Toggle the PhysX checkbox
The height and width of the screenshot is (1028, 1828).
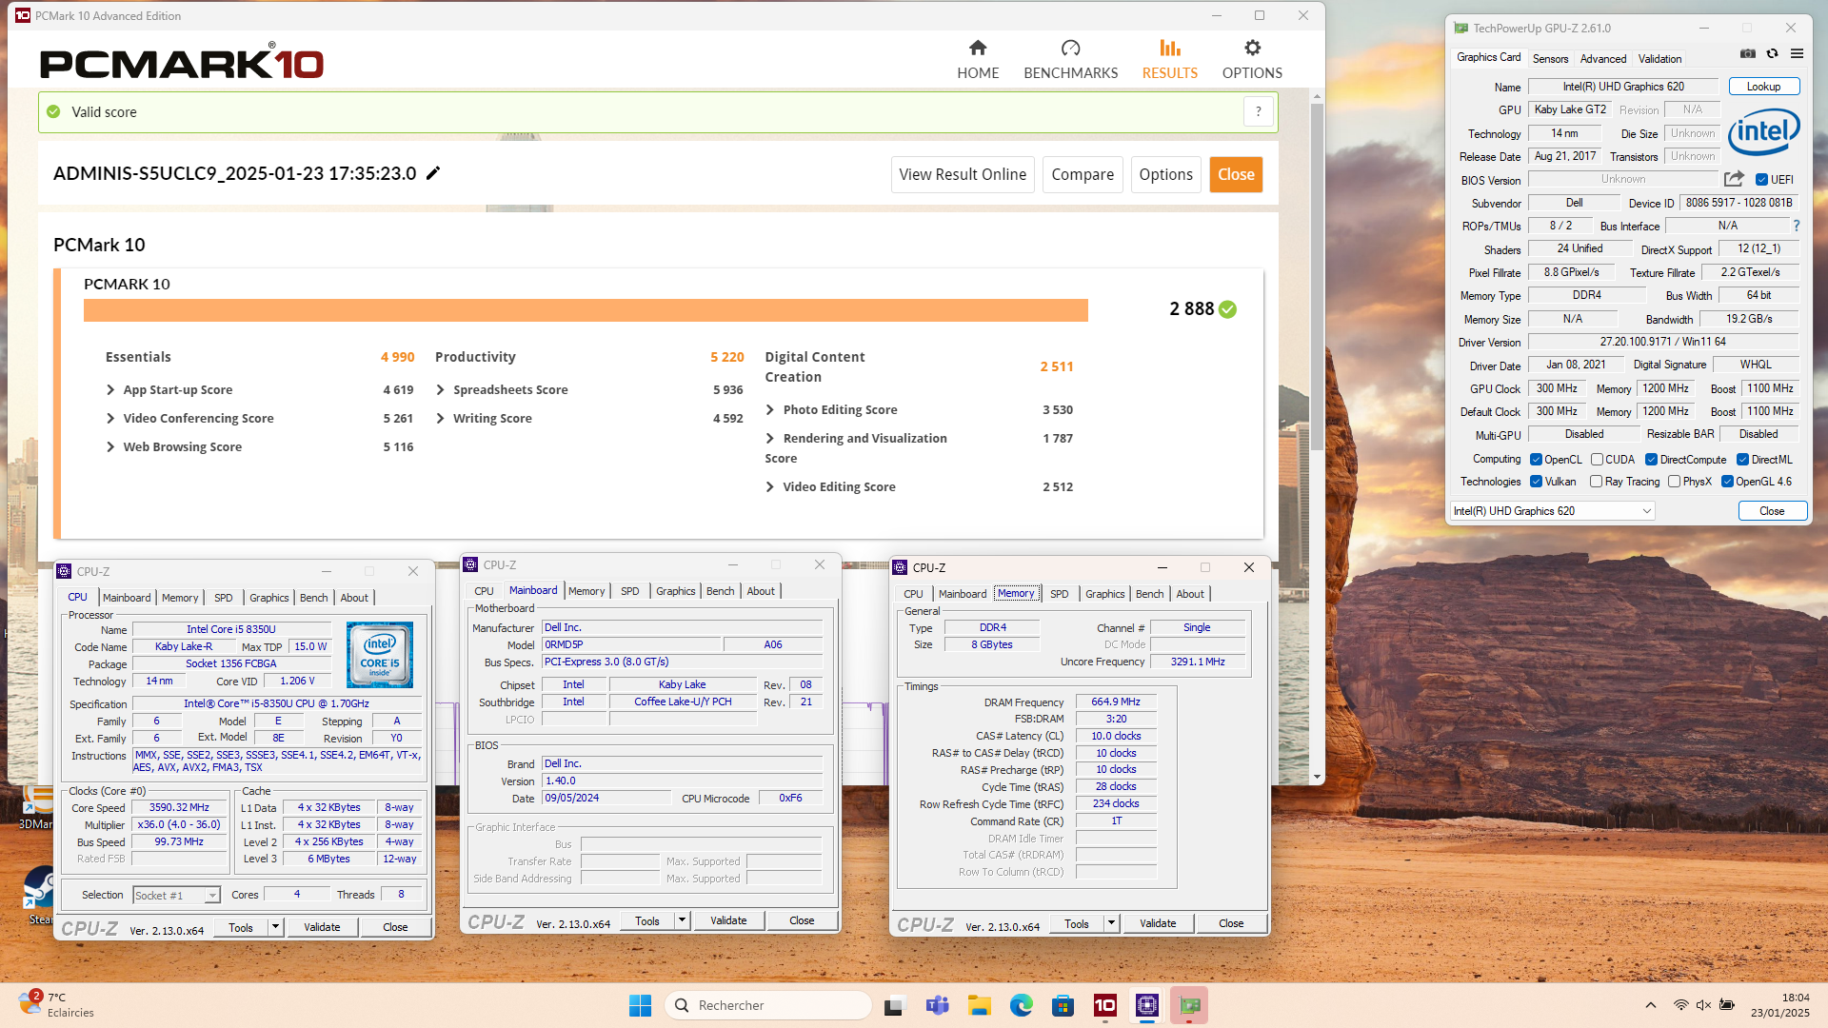[1674, 482]
